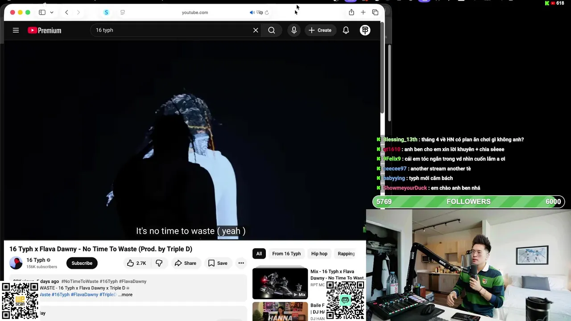571x321 pixels.
Task: Mute the tab with the speaker icon
Action: tap(252, 12)
